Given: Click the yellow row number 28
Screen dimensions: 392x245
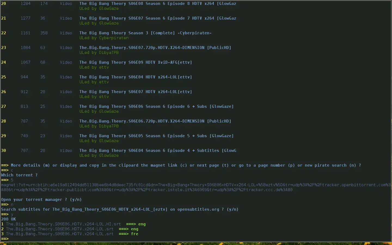Looking at the screenshot, I should tap(4, 121).
